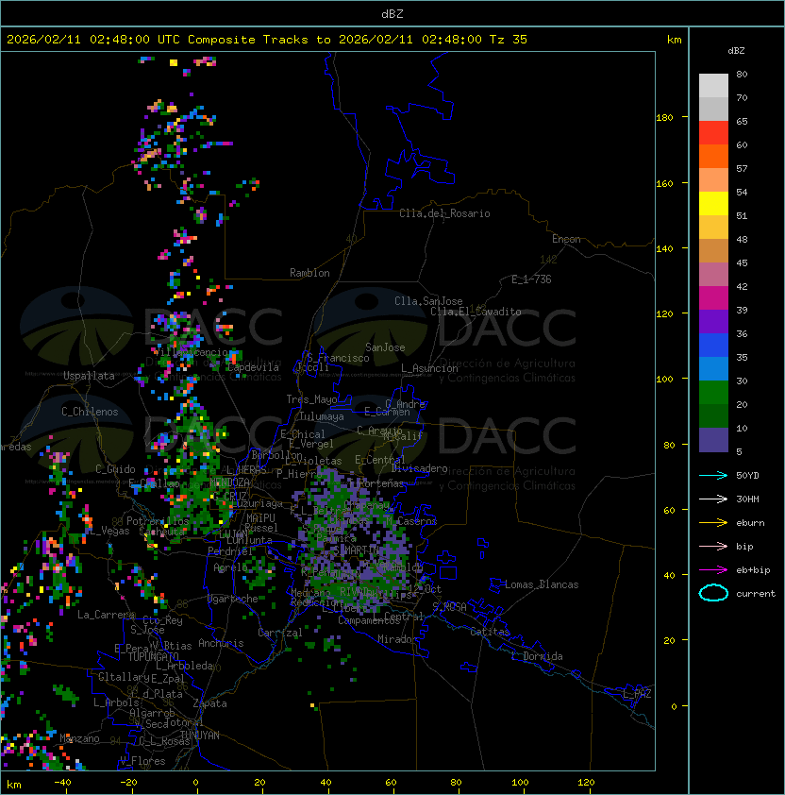Viewport: 785px width, 795px height.
Task: Click the 'Tulumaya' map label
Action: click(x=322, y=416)
